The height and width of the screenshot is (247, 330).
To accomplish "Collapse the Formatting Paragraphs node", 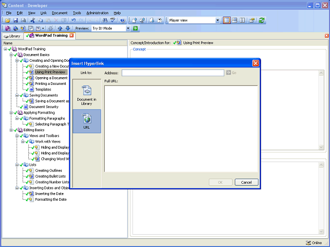I will (17, 118).
